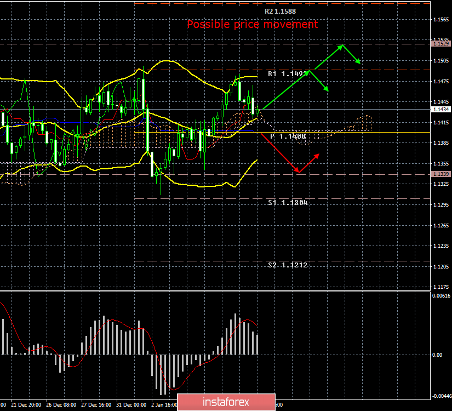This screenshot has height=411, width=452.
Task: Click the MACD 0.00616 scale value
Action: tap(441, 295)
